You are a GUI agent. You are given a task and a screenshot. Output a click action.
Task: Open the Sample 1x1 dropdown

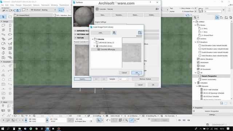click(123, 79)
